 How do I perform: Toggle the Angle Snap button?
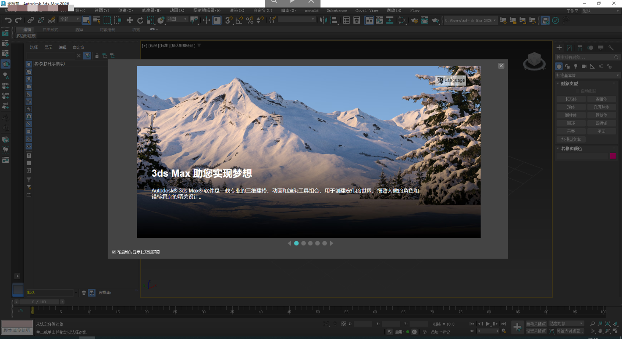tap(239, 20)
